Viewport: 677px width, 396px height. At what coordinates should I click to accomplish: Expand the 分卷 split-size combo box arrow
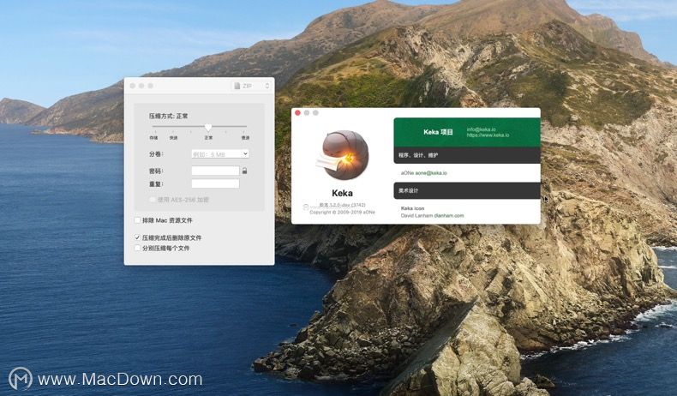pyautogui.click(x=245, y=153)
